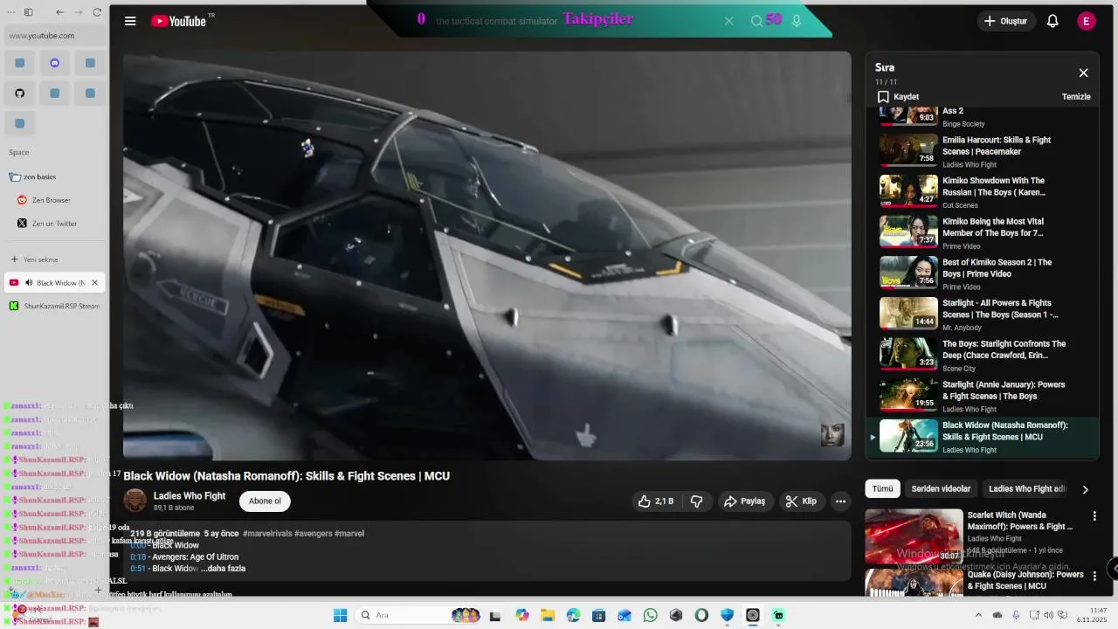The height and width of the screenshot is (629, 1118).
Task: Open the three-dot more actions beside Klip
Action: tap(840, 501)
